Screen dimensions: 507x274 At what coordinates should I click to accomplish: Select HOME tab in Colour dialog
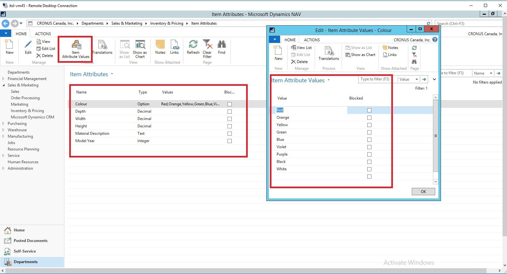pyautogui.click(x=290, y=40)
